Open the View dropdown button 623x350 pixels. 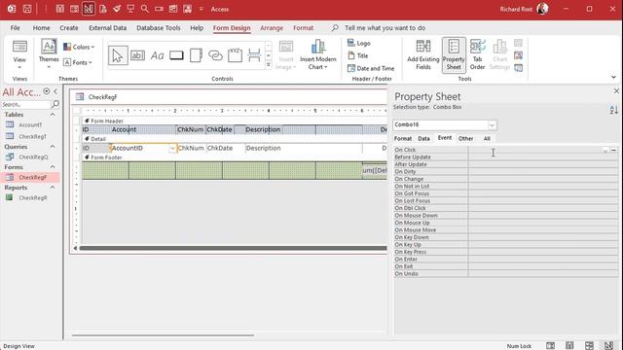pos(19,54)
